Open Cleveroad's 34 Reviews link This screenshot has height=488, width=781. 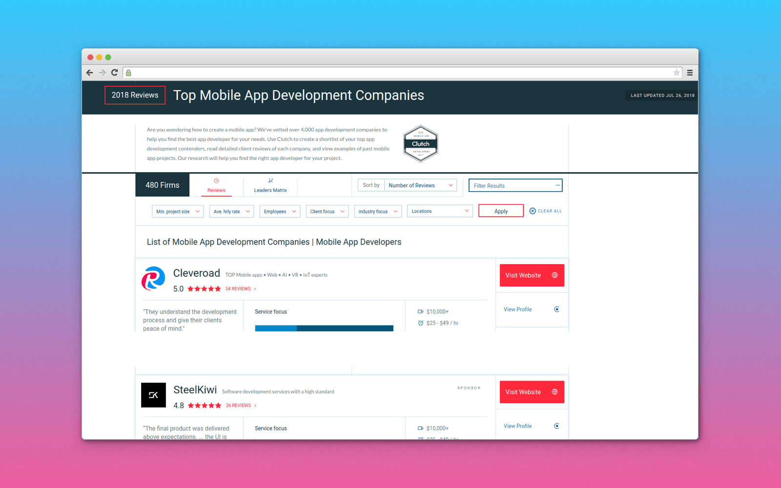(x=240, y=289)
